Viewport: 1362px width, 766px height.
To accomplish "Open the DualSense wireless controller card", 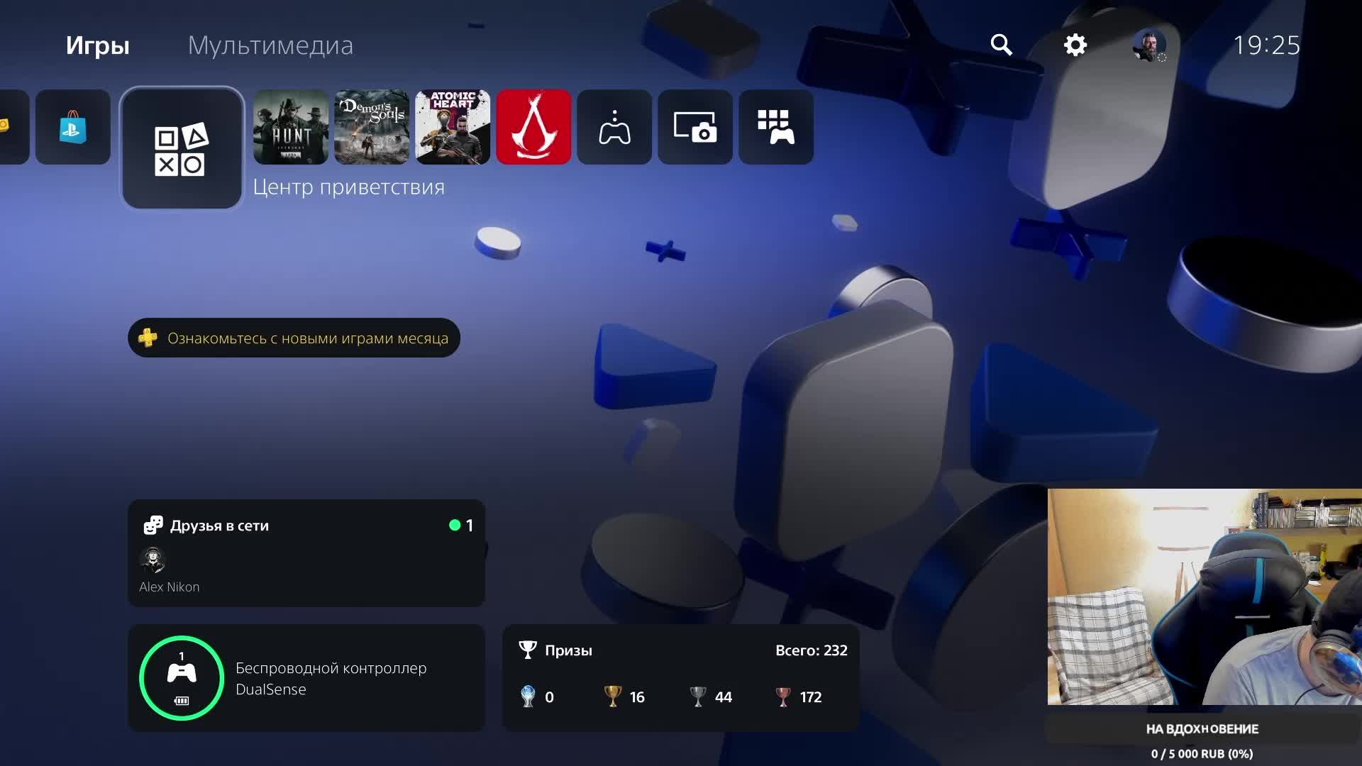I will pos(306,678).
